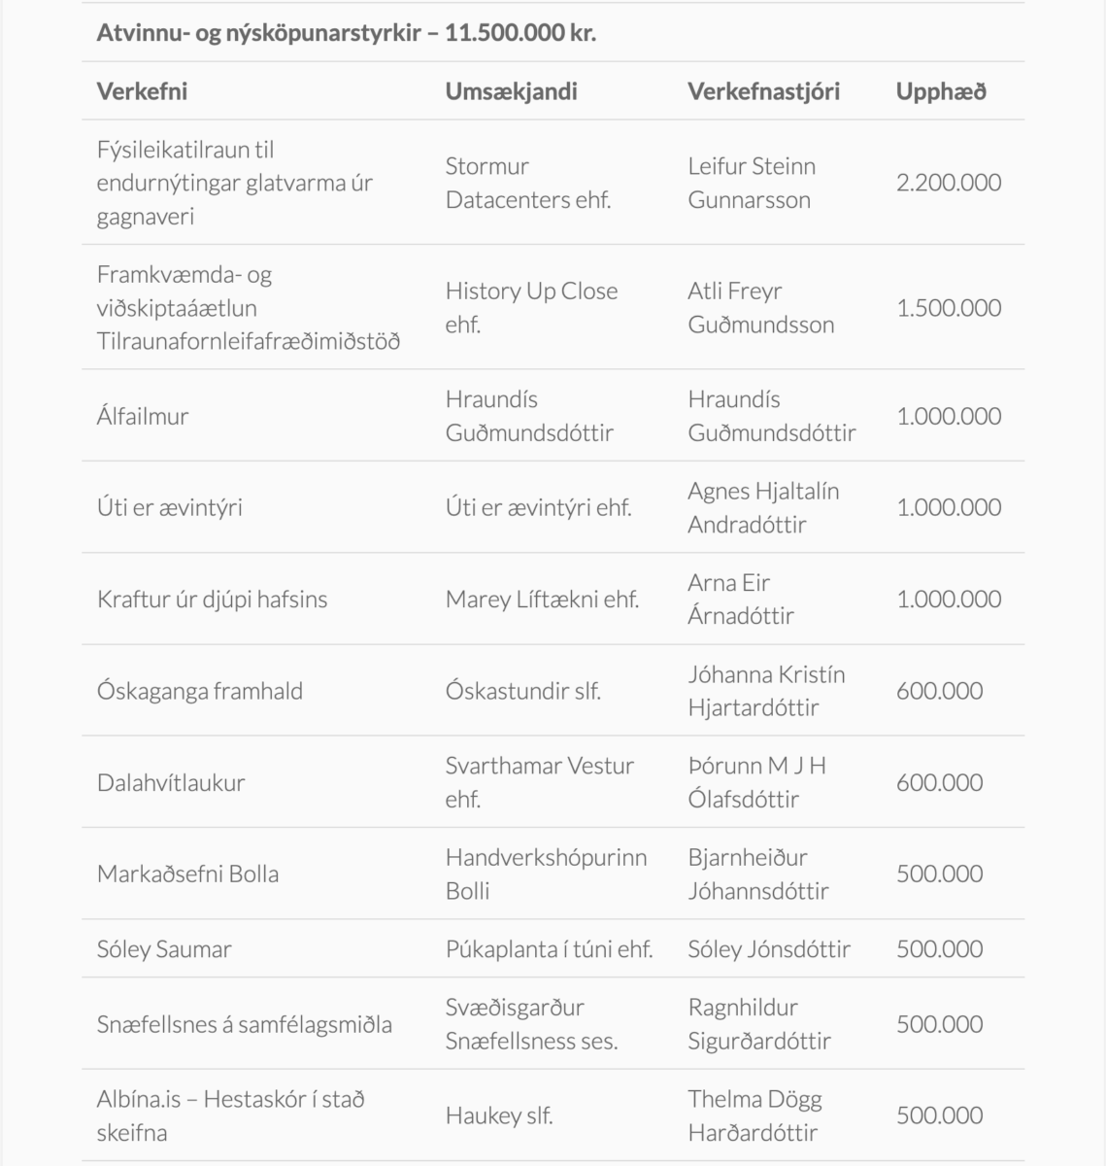The image size is (1106, 1166).
Task: Click the Handverkshópurinn Bolli applicant cell
Action: (546, 874)
